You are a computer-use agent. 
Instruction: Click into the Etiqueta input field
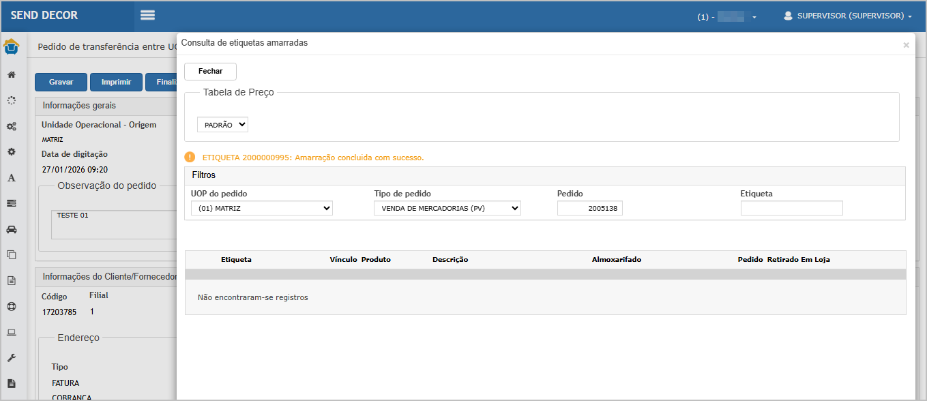click(x=791, y=209)
